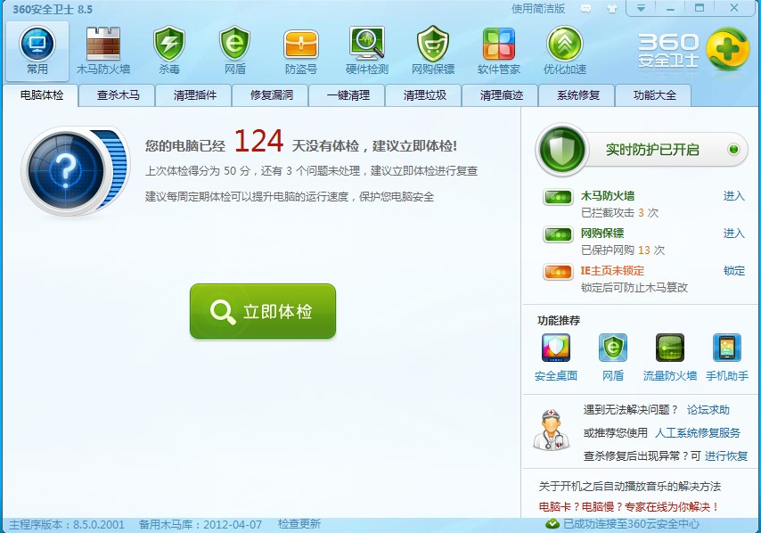Open 人工系统修复服务 link
The image size is (761, 533).
point(698,432)
